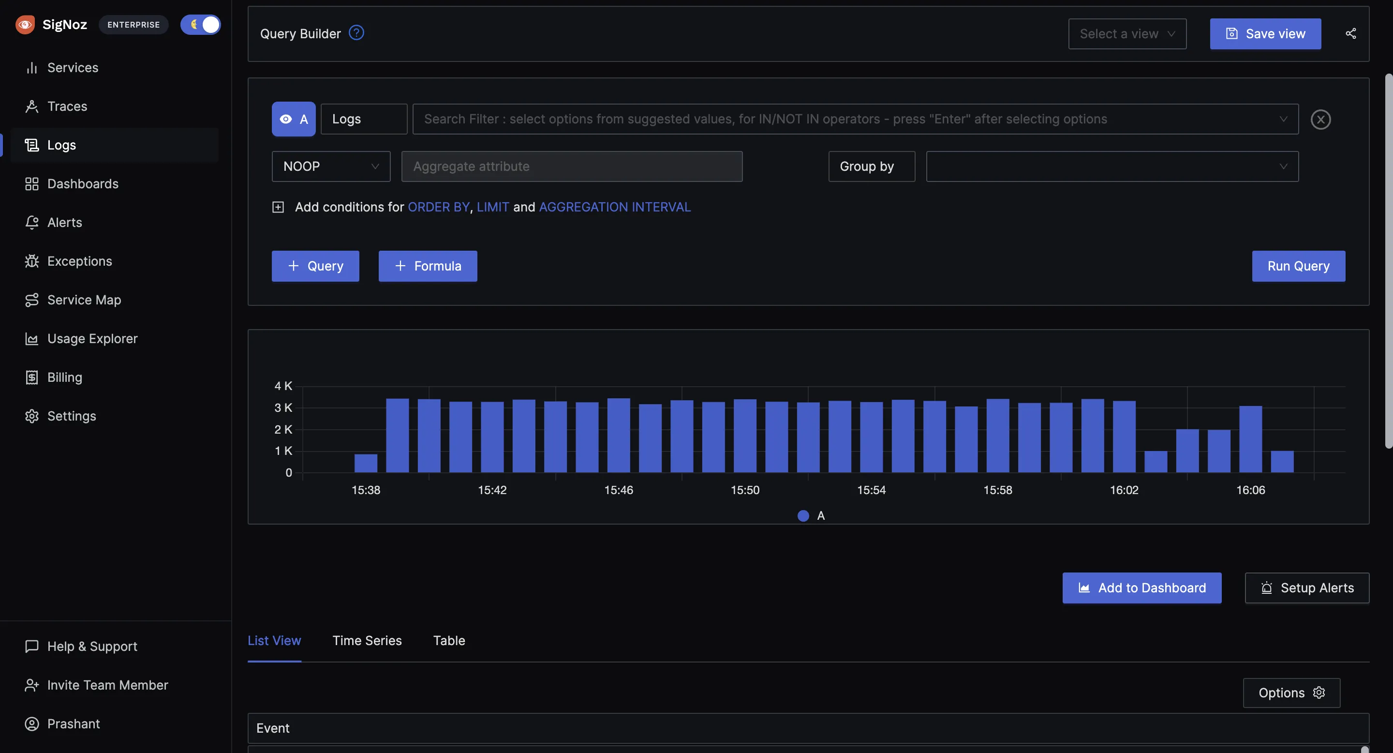Click Add to Dashboard button

point(1141,587)
